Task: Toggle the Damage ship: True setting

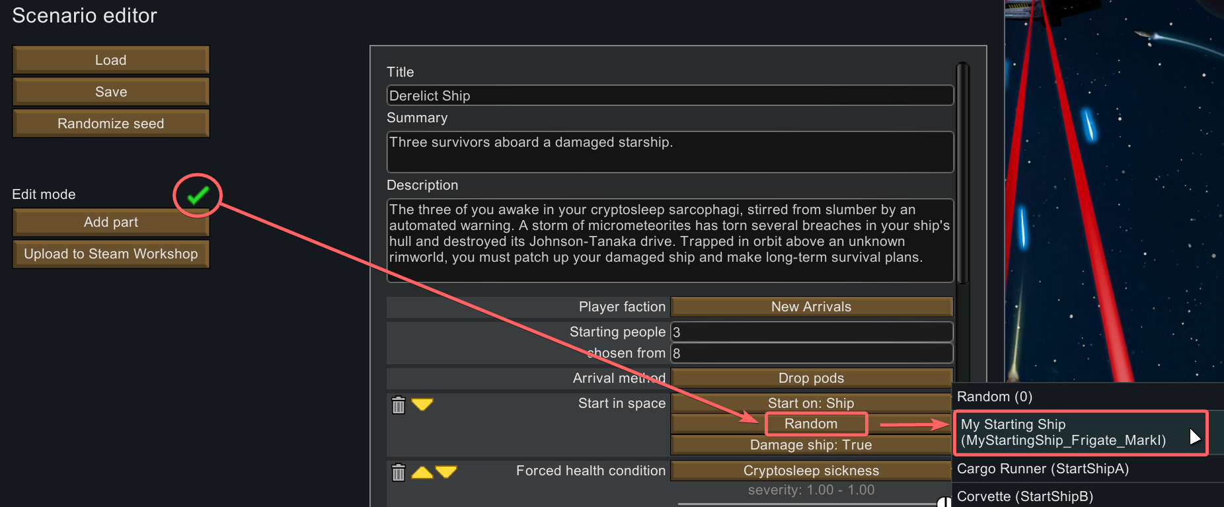Action: click(810, 445)
